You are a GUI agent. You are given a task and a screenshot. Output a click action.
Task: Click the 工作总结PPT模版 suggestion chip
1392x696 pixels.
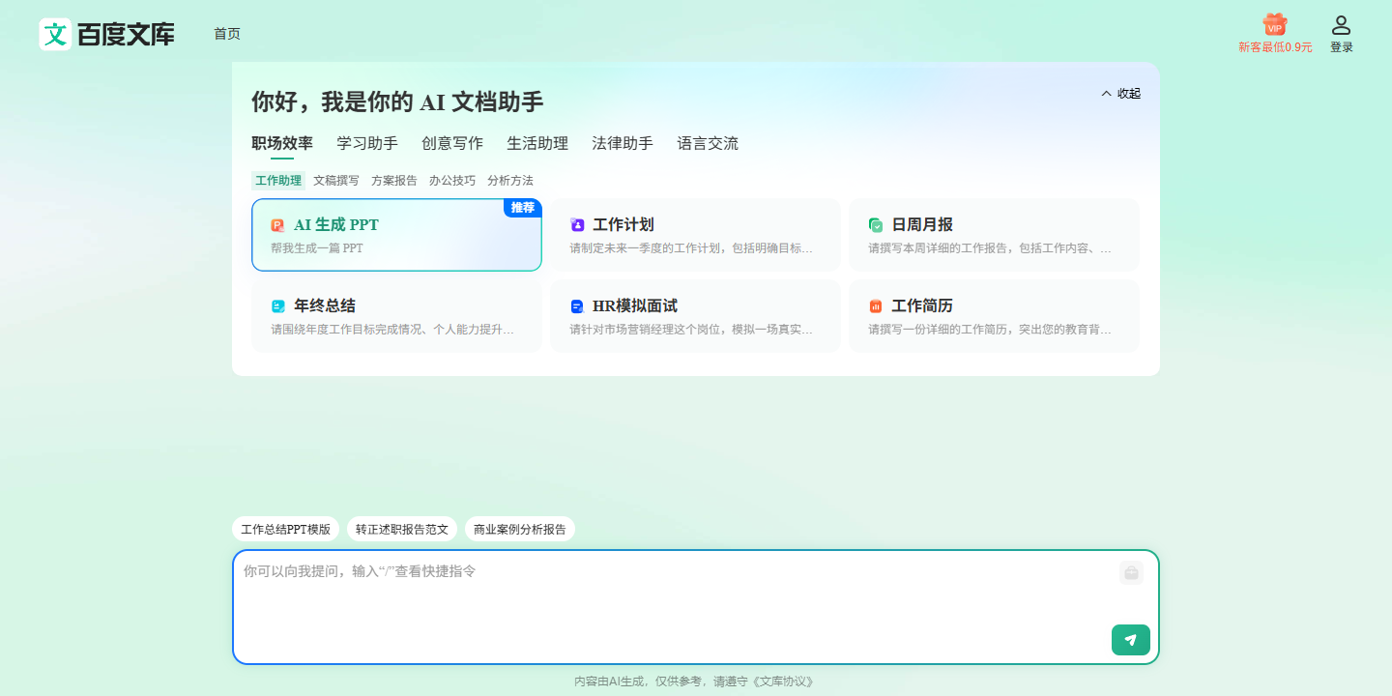coord(285,530)
